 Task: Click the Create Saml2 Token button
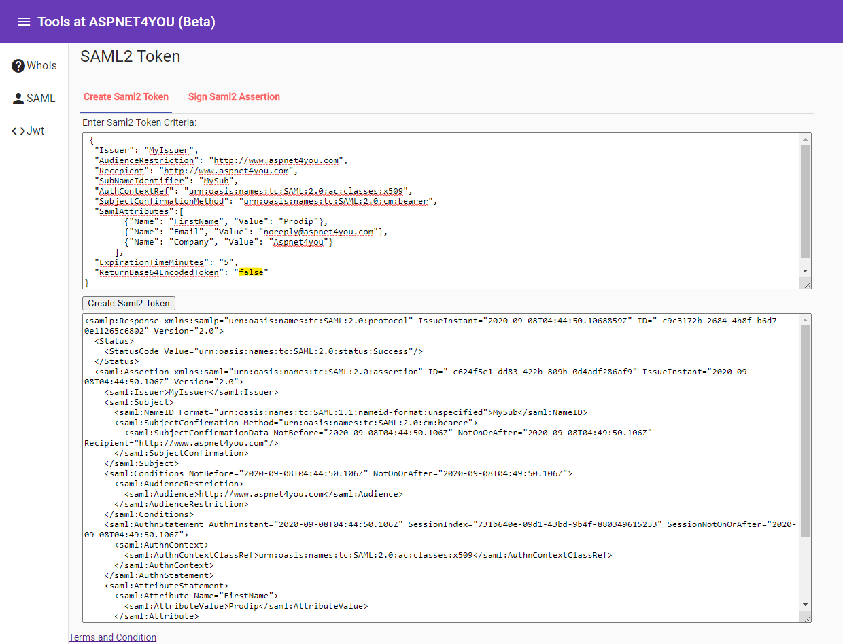pos(128,303)
